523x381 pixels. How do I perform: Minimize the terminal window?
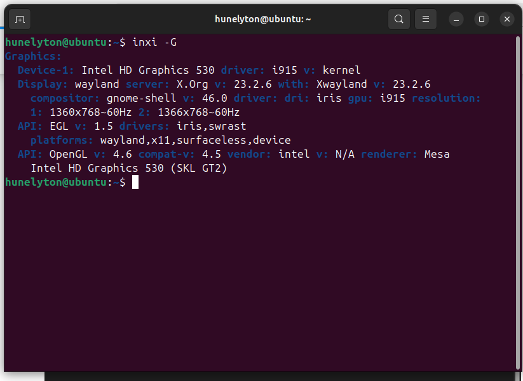tap(456, 19)
